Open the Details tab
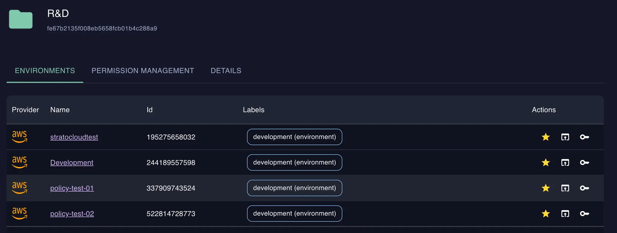Screen dimensions: 617x233 point(226,71)
